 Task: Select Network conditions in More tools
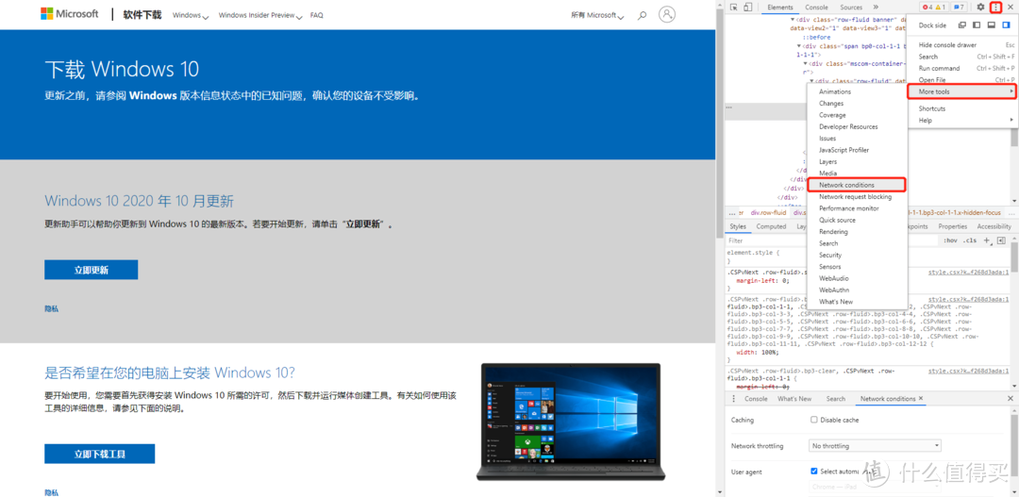tap(857, 185)
